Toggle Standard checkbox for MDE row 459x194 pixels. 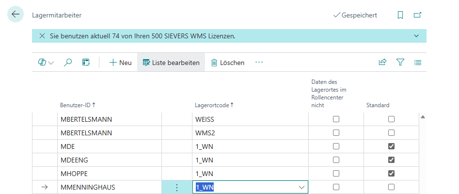tap(391, 146)
